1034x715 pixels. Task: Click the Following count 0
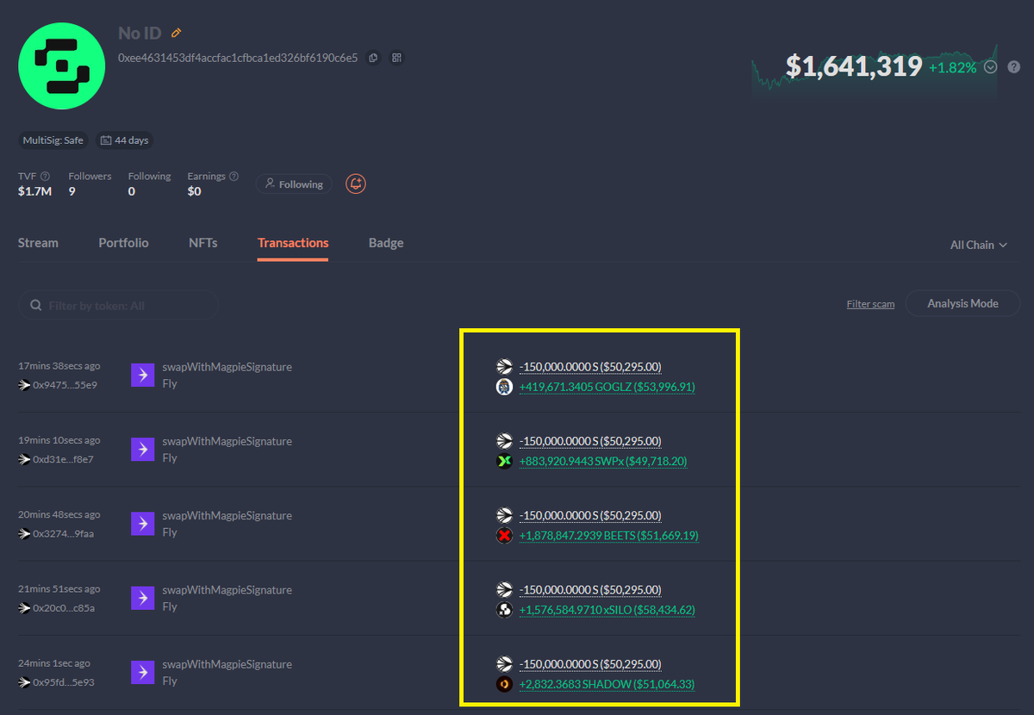click(132, 191)
